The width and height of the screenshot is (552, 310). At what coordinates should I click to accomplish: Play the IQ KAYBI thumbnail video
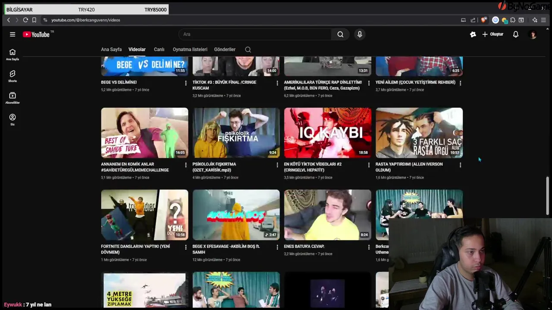pos(327,133)
